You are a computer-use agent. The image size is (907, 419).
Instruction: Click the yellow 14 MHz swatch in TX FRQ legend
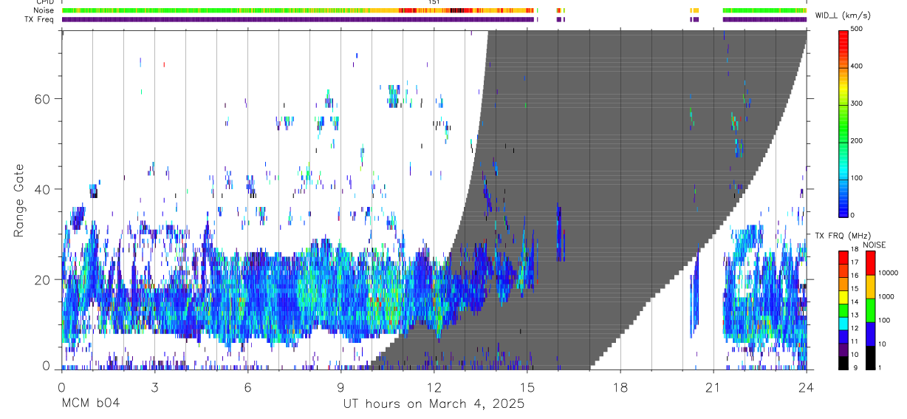tap(843, 297)
